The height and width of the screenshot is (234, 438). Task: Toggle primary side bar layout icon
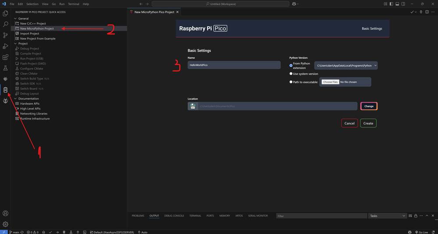pyautogui.click(x=391, y=4)
